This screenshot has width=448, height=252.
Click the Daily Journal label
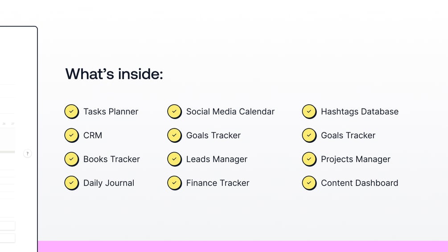pyautogui.click(x=109, y=183)
